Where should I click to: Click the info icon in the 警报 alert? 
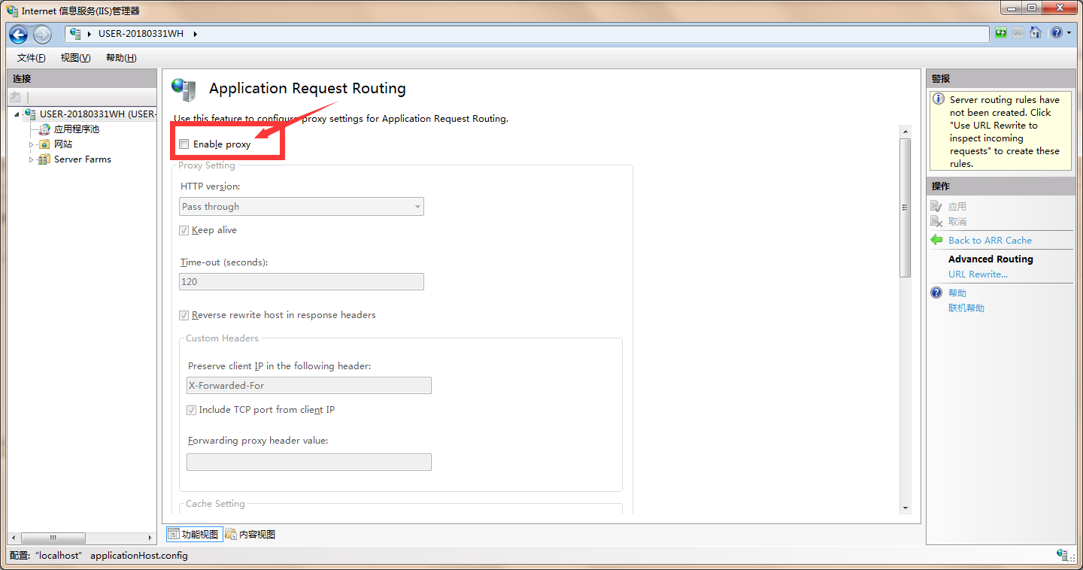tap(939, 99)
